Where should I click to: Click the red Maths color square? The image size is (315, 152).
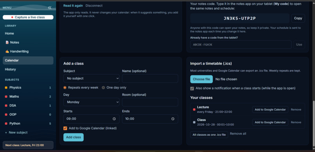[x=6, y=97]
